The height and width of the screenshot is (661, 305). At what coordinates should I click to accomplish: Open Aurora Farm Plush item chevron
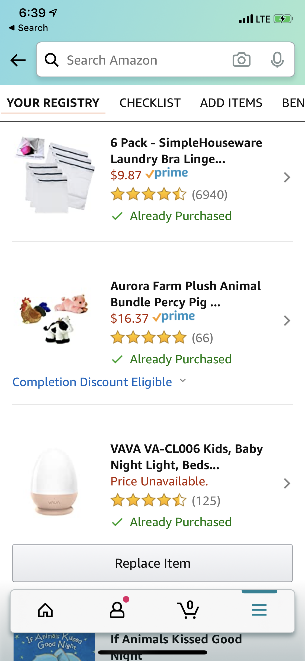coord(287,321)
